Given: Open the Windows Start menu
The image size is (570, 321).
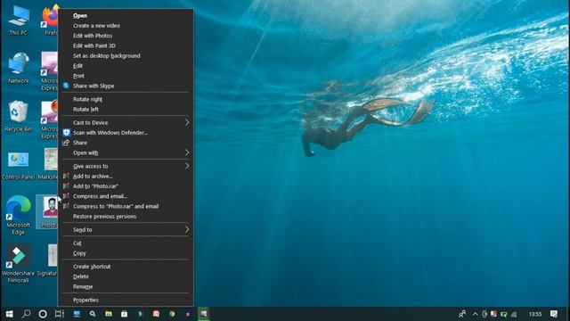Looking at the screenshot, I should point(10,314).
